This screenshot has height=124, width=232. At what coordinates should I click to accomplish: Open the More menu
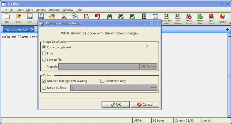30,10
